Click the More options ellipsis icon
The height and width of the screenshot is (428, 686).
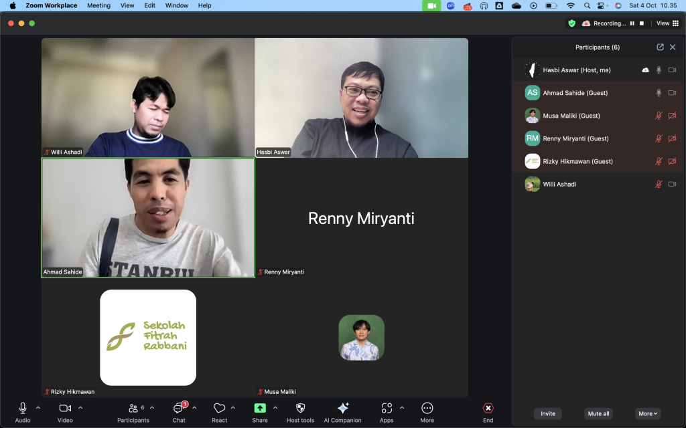(427, 409)
